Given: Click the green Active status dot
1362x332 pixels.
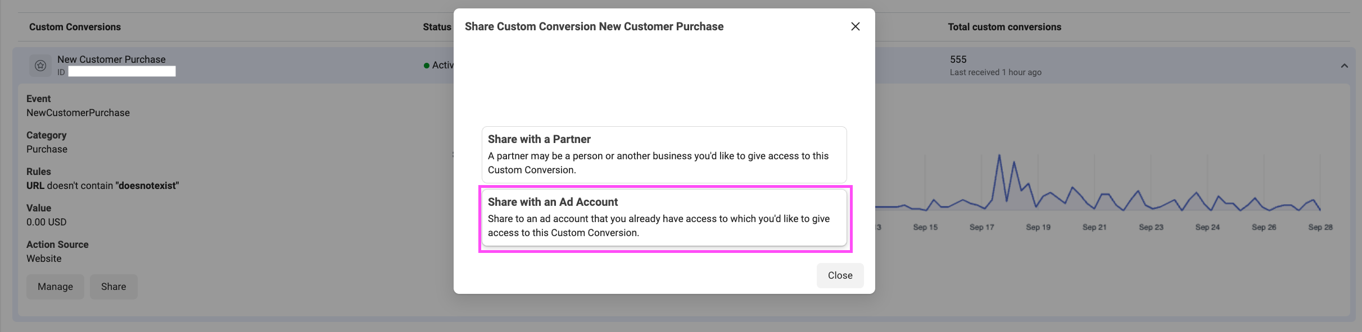Looking at the screenshot, I should 427,66.
